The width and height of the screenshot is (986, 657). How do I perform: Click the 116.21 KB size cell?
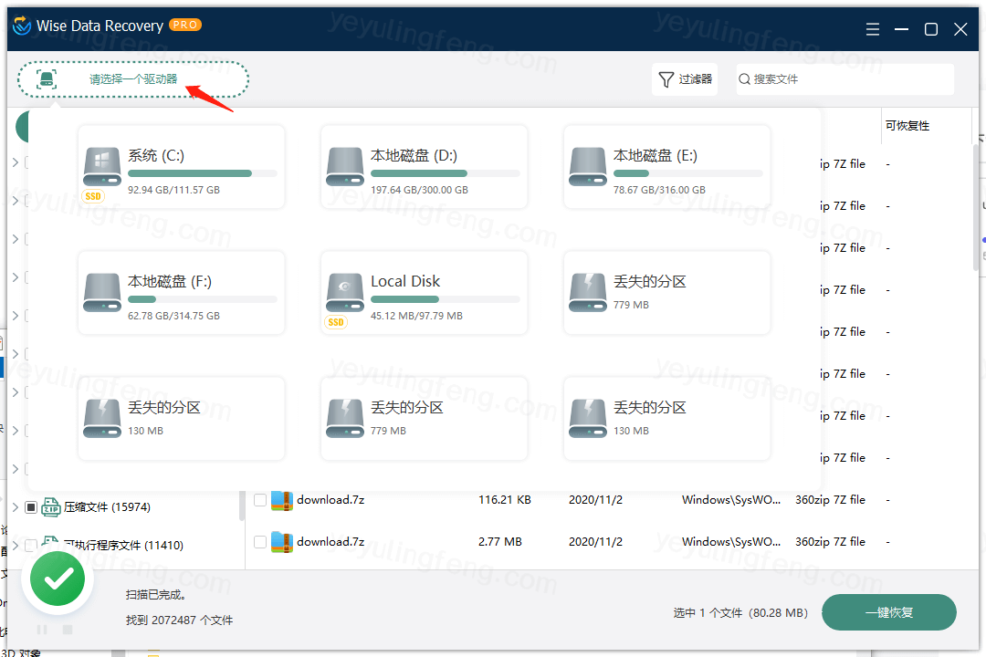coord(504,500)
